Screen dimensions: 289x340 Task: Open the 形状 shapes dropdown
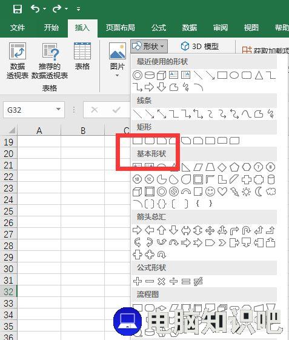149,46
